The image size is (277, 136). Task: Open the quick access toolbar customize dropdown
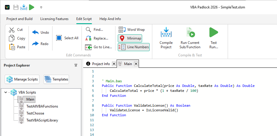coord(41,7)
